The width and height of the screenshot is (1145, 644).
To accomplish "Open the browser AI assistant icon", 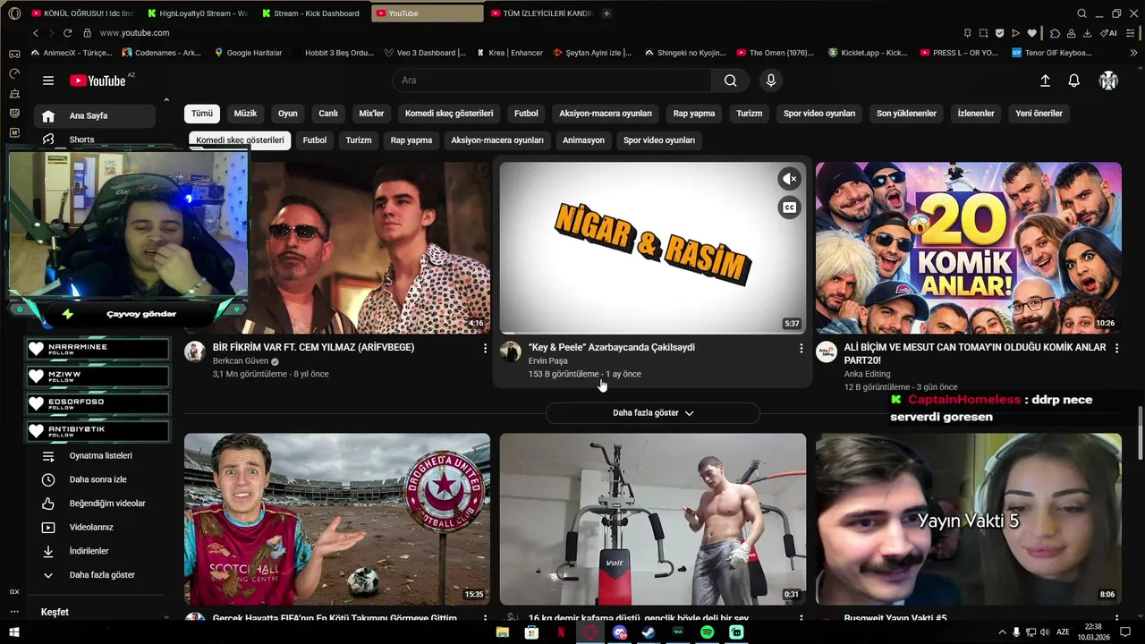I will click(1109, 33).
